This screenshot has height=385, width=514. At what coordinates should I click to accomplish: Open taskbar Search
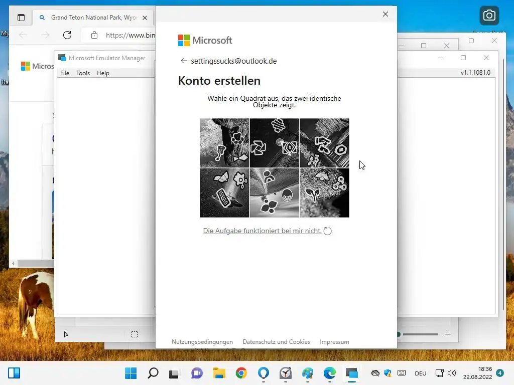coord(153,373)
